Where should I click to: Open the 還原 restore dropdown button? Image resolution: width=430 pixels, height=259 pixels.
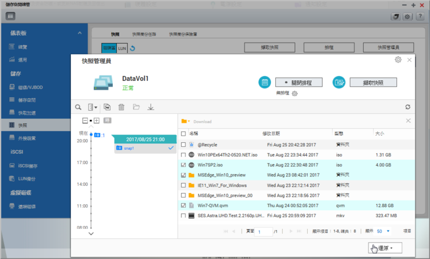385,248
